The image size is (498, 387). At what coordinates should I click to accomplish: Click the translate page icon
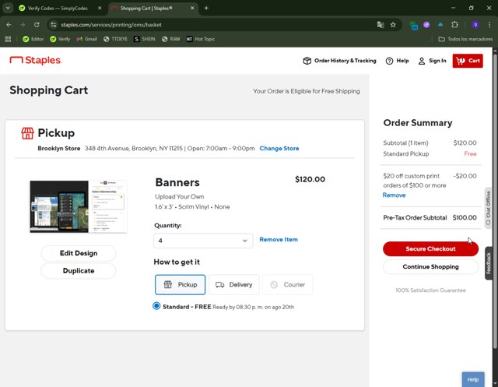click(x=381, y=25)
